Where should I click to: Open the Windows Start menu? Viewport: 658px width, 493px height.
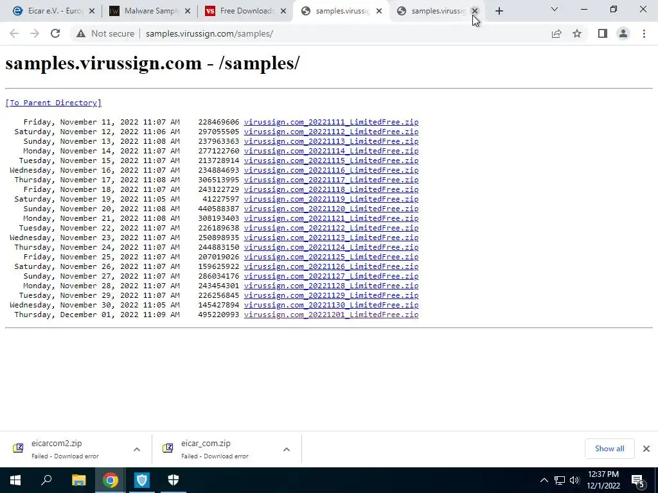(15, 480)
